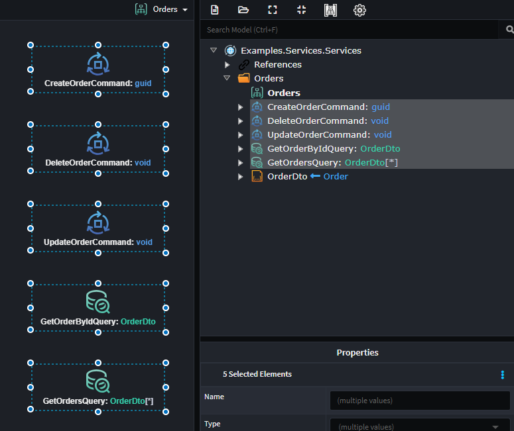Click the collapse all toolbar icon
514x431 pixels.
coord(301,10)
